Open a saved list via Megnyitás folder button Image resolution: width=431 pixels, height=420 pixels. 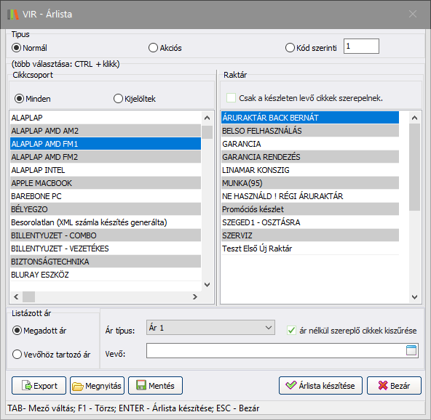(x=97, y=385)
